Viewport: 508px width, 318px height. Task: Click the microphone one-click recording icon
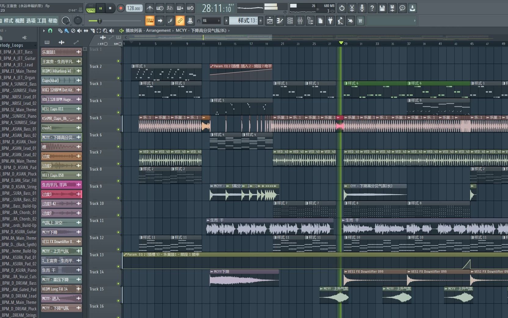tap(362, 8)
